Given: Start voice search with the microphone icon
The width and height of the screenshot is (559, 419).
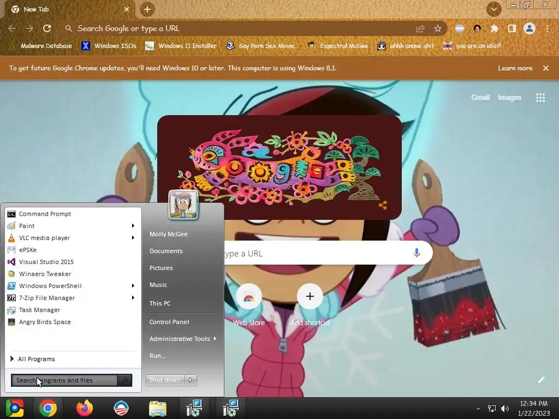Looking at the screenshot, I should [417, 253].
